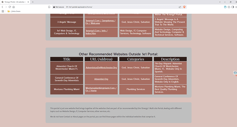This screenshot has height=127, width=237.
Task: Open a new tab with plus button
Action: pyautogui.click(x=33, y=2)
